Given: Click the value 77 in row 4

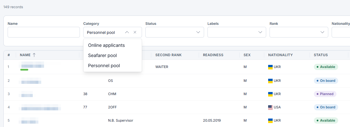Looking at the screenshot, I should (85, 107).
